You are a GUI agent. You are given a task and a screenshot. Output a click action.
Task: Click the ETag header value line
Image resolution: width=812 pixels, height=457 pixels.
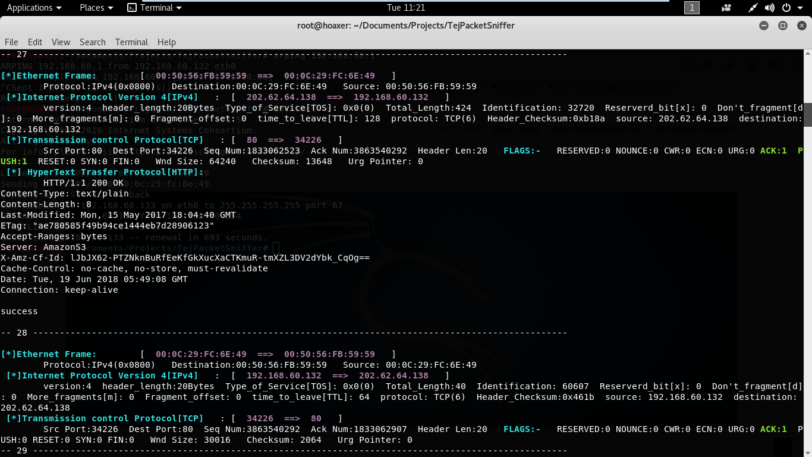point(108,226)
